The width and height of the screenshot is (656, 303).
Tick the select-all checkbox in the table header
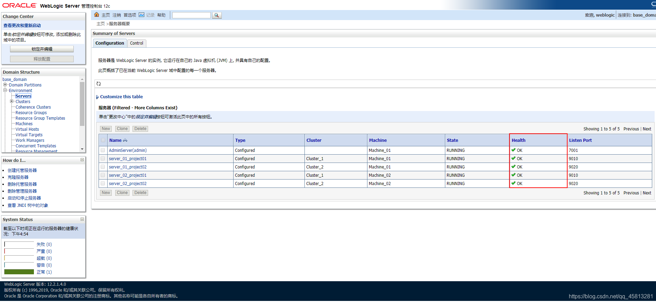pos(103,140)
